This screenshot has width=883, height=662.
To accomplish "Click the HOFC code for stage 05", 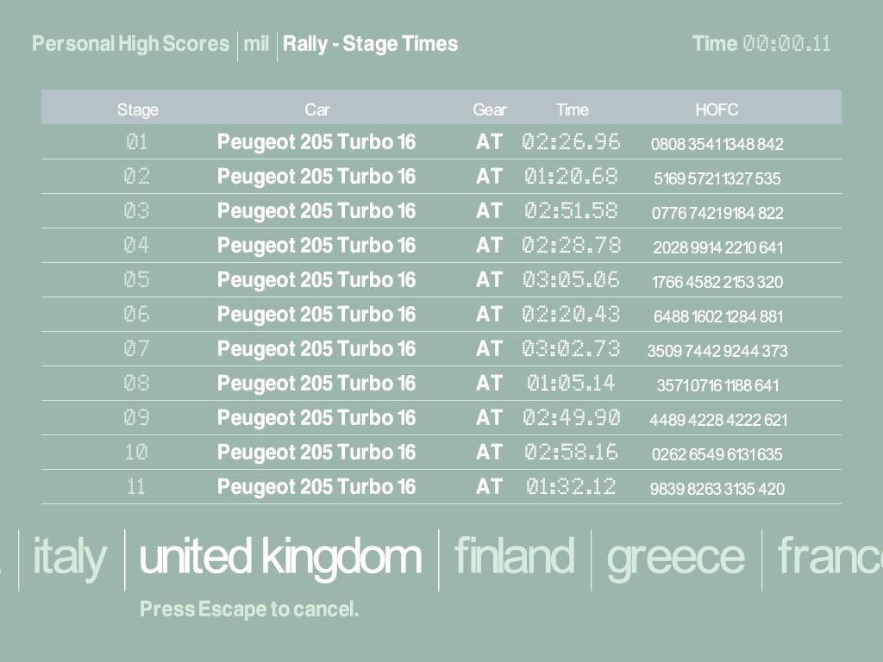I will pos(717,282).
